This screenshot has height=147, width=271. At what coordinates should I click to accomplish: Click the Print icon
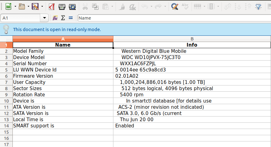[62, 6]
